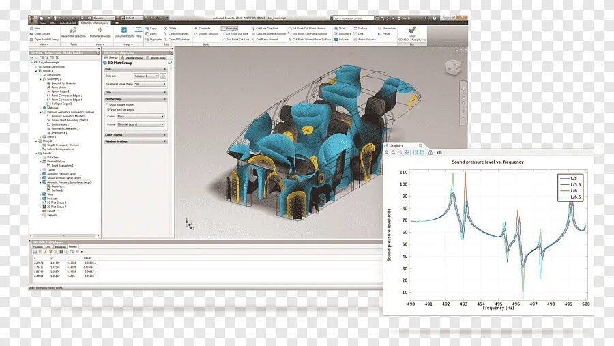Click Open Linked in ribbon
Image resolution: width=614 pixels, height=346 pixels.
point(40,34)
